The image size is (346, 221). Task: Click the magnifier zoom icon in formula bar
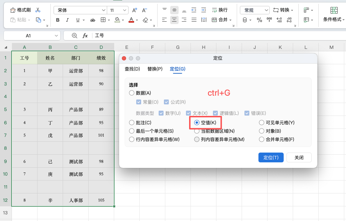pyautogui.click(x=75, y=35)
